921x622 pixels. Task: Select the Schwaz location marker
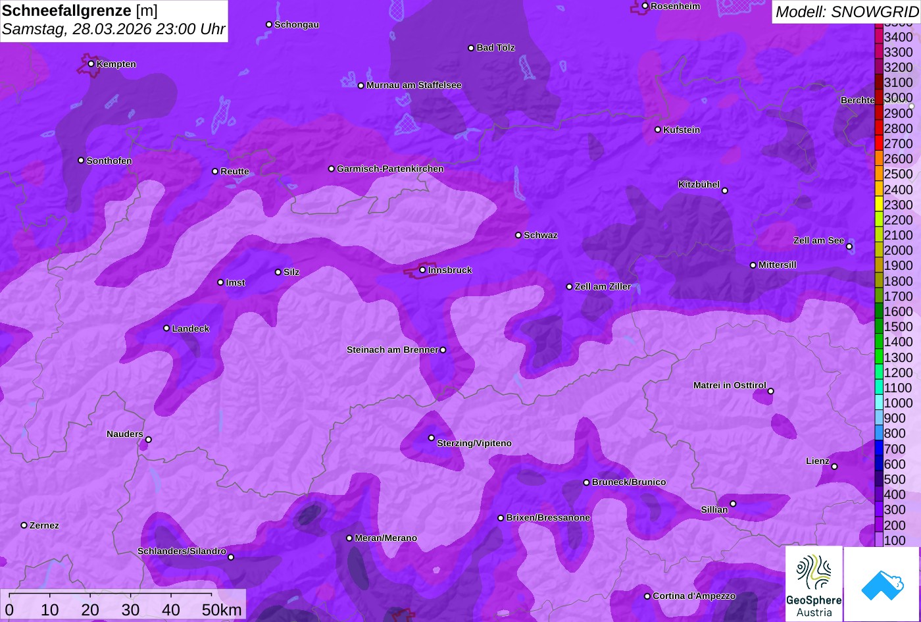click(518, 235)
